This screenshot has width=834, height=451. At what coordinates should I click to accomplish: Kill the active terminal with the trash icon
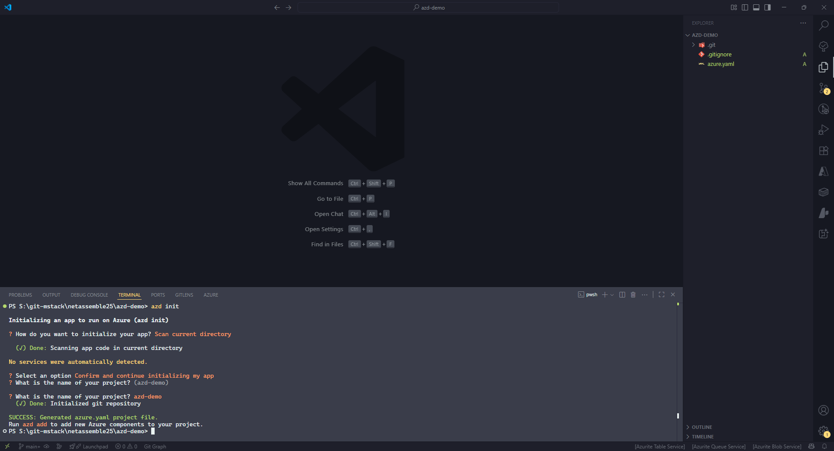coord(633,294)
